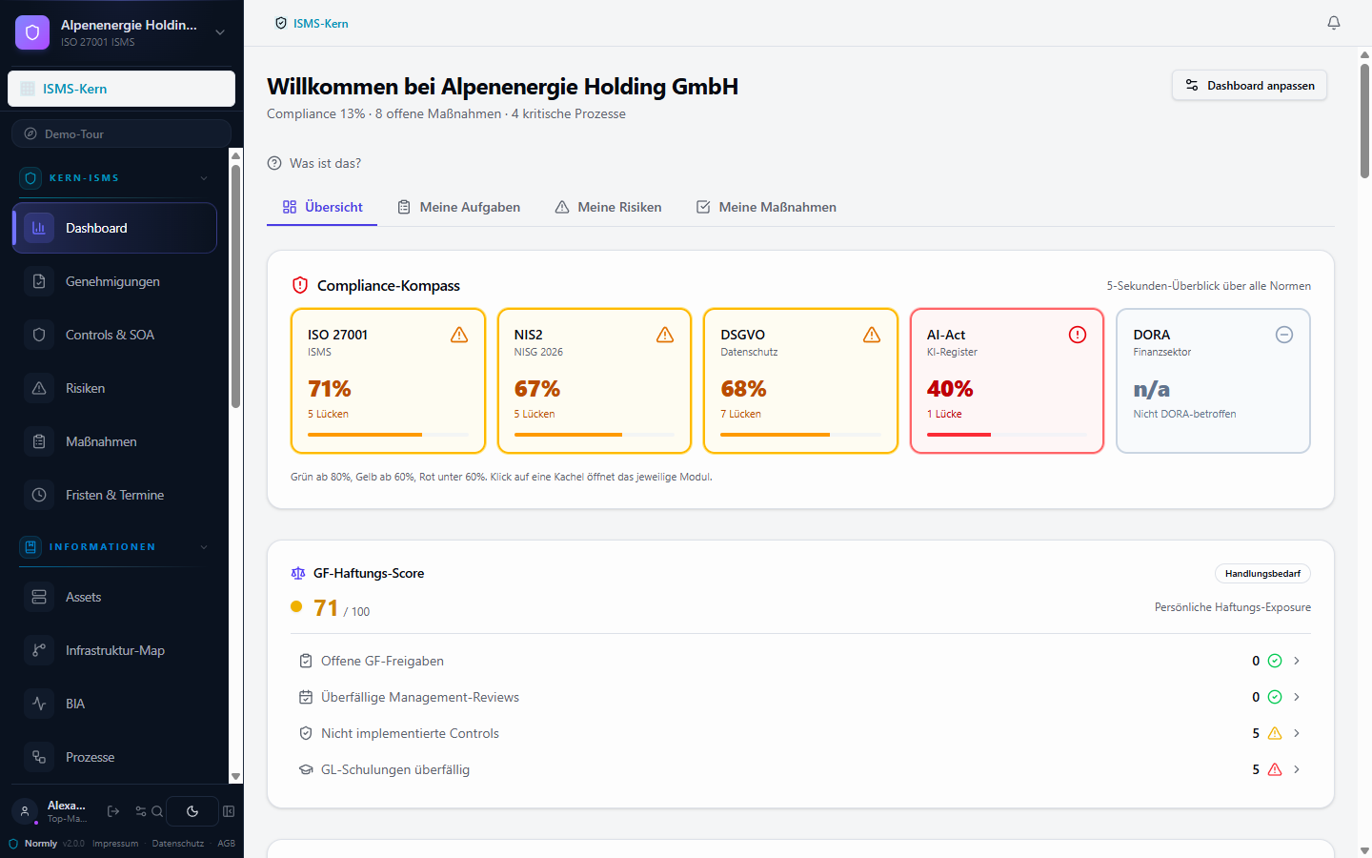Open the AGB footer link
Image resolution: width=1372 pixels, height=858 pixels.
coord(226,844)
